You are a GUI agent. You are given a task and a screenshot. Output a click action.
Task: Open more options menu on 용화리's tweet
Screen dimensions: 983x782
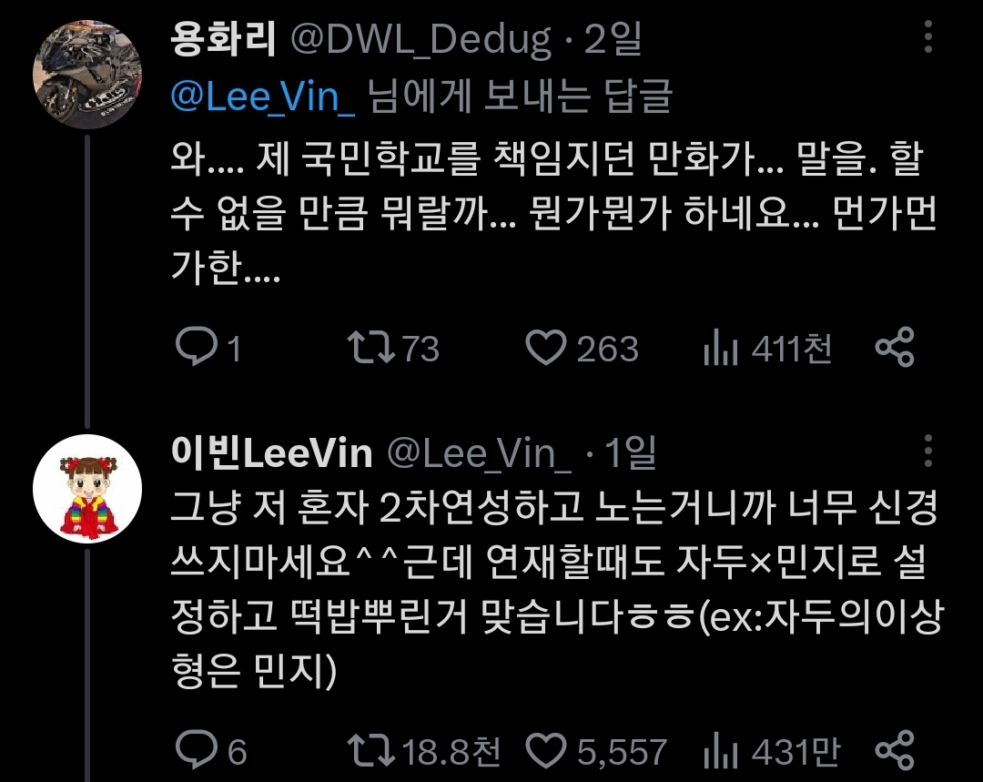(x=928, y=36)
